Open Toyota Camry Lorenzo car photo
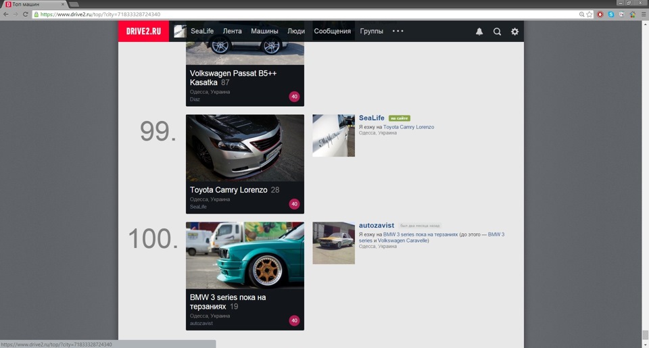This screenshot has width=649, height=348. 245,148
